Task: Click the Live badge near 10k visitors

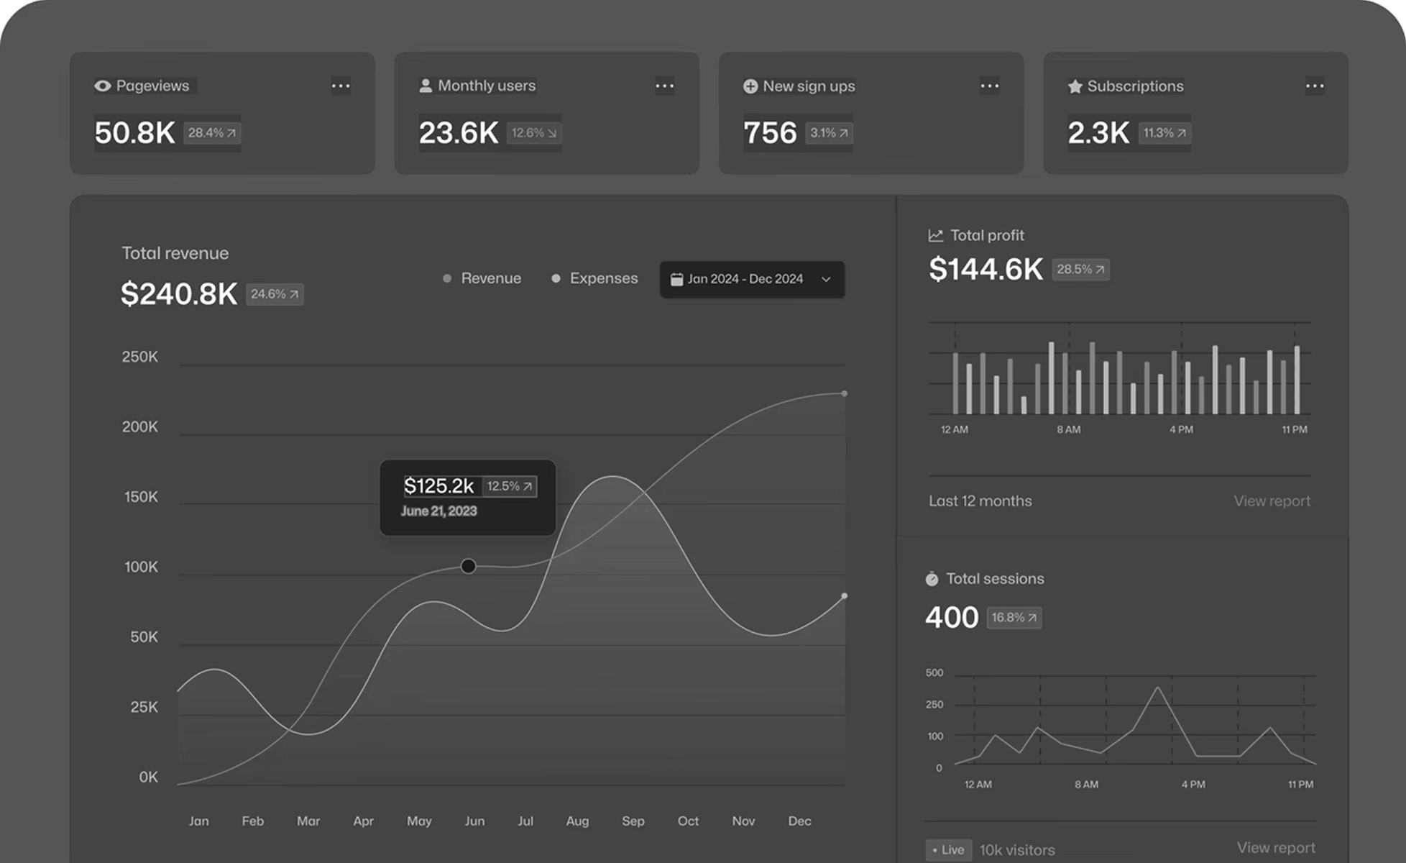Action: coord(949,850)
